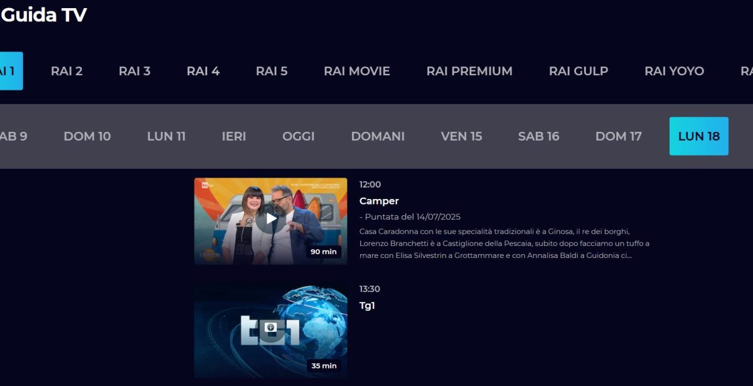Switch to the RAI 2 channel

pos(67,71)
